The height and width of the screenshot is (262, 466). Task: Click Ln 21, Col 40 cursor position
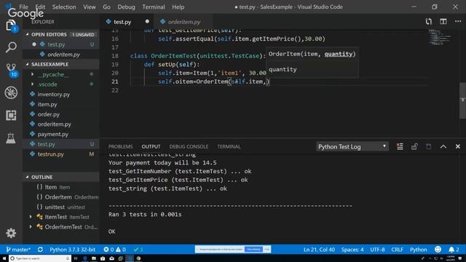point(319,250)
